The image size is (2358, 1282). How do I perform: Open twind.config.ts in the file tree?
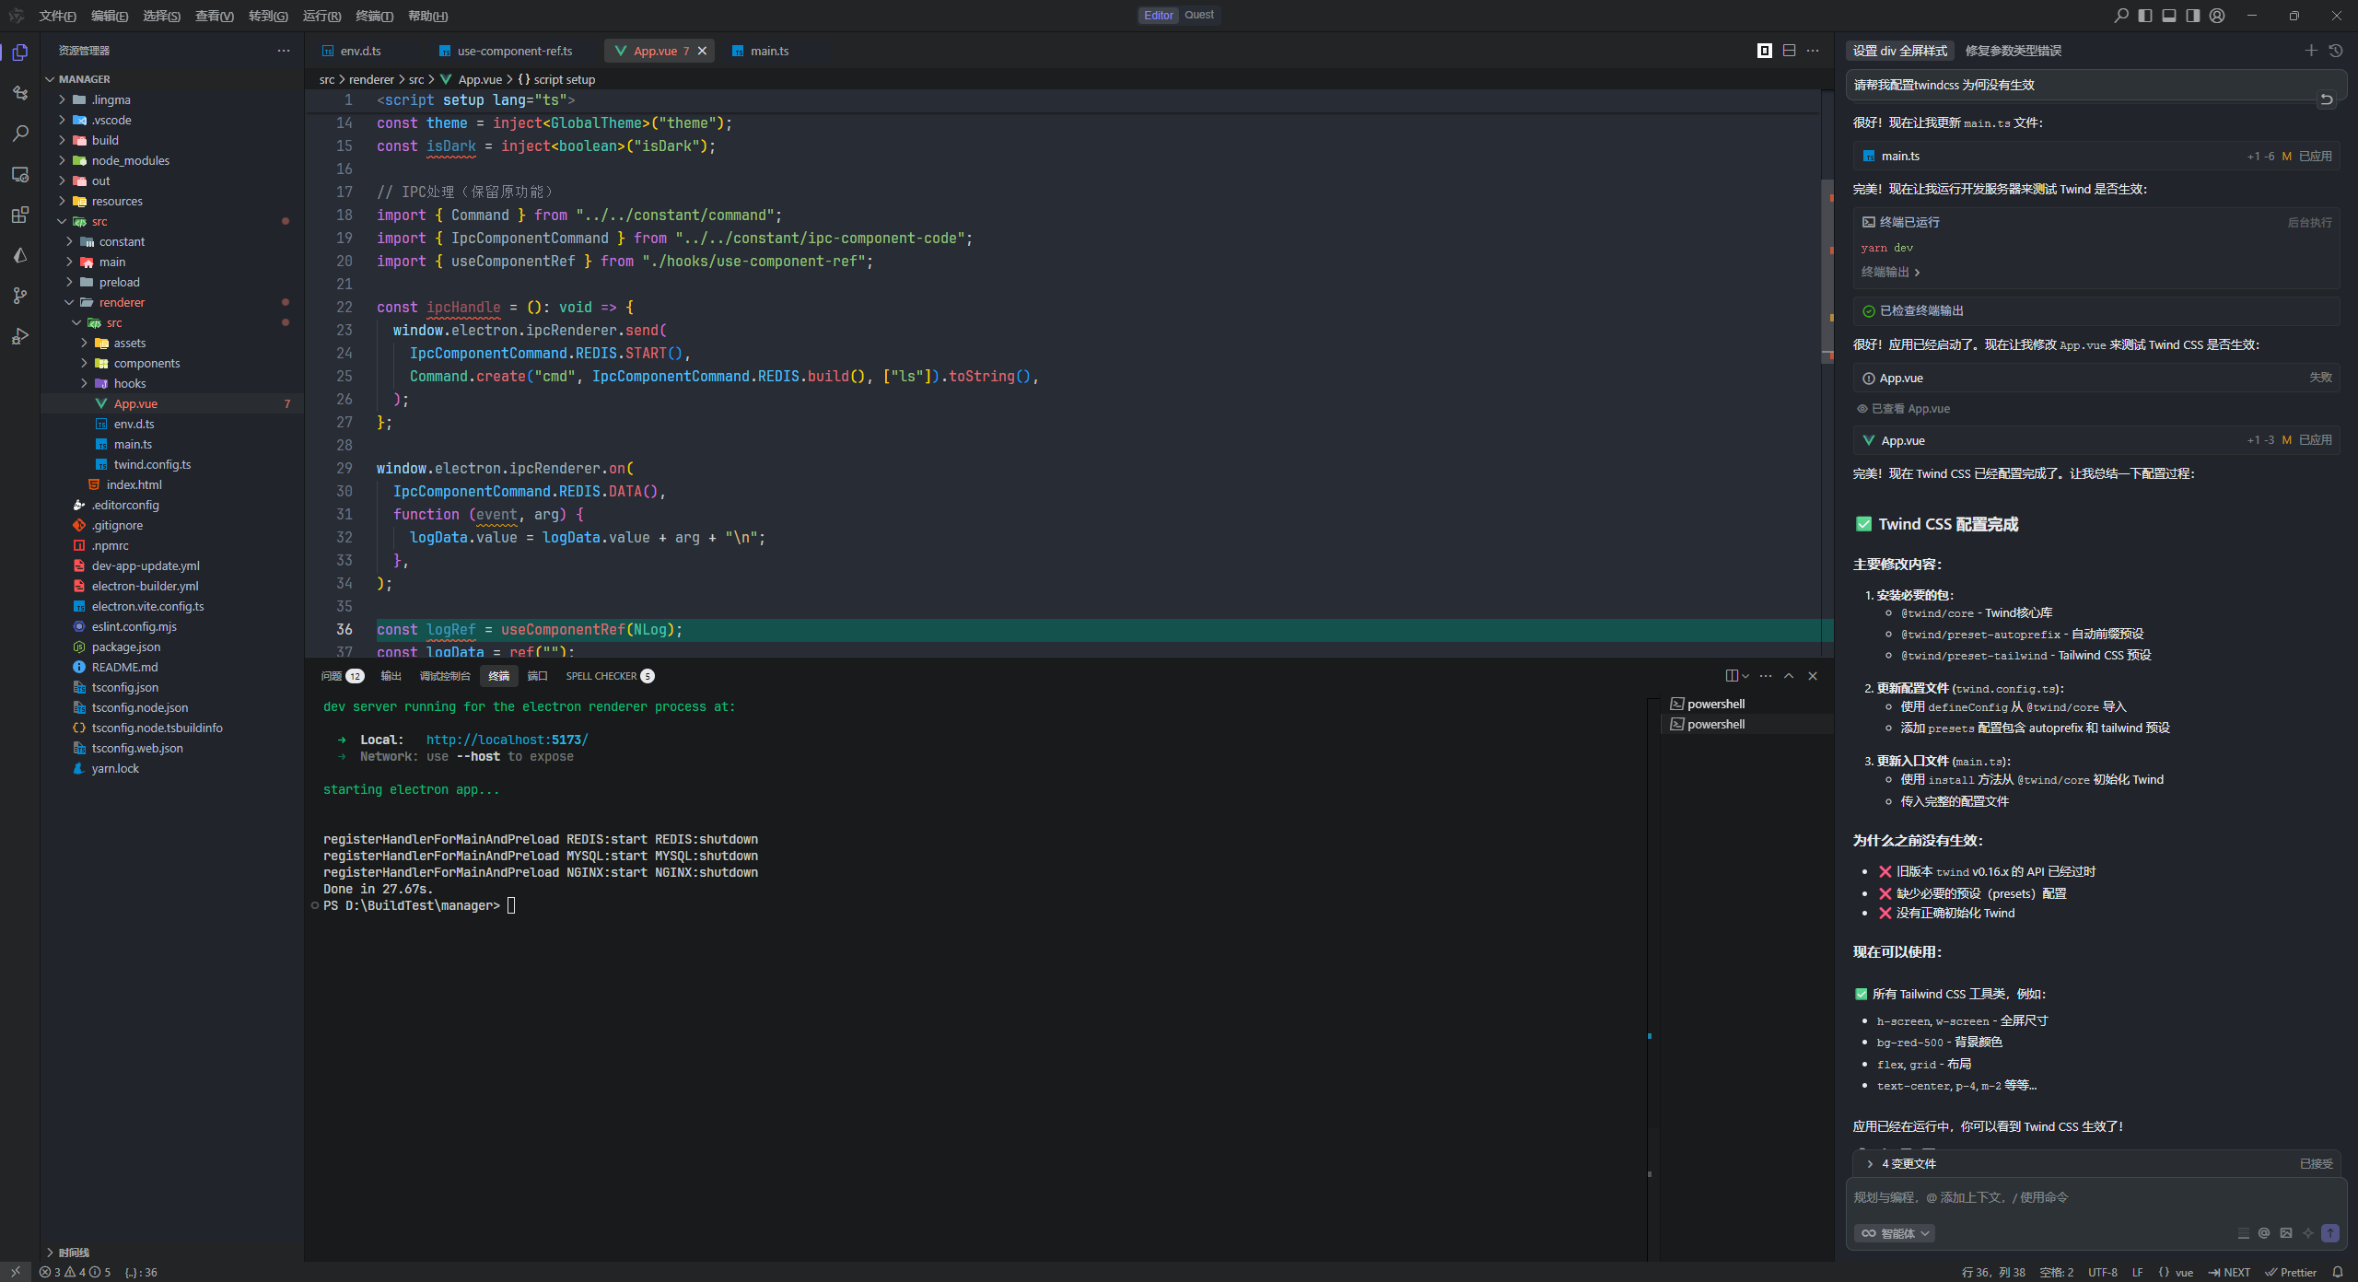tap(152, 464)
